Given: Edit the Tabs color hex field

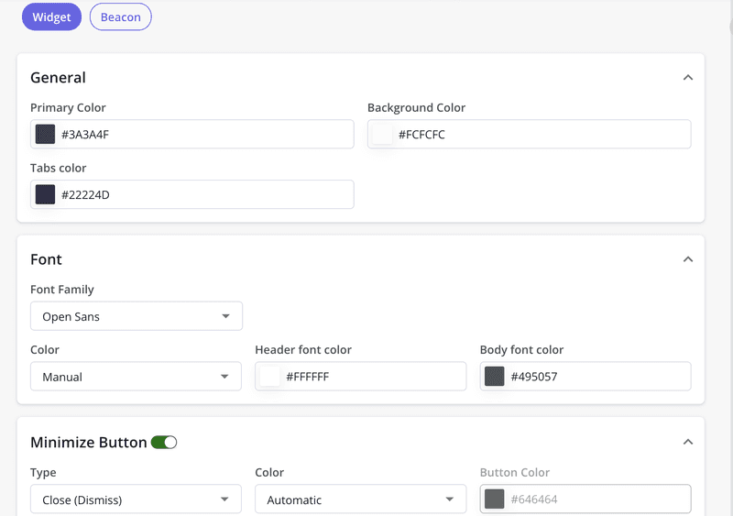Looking at the screenshot, I should (202, 194).
